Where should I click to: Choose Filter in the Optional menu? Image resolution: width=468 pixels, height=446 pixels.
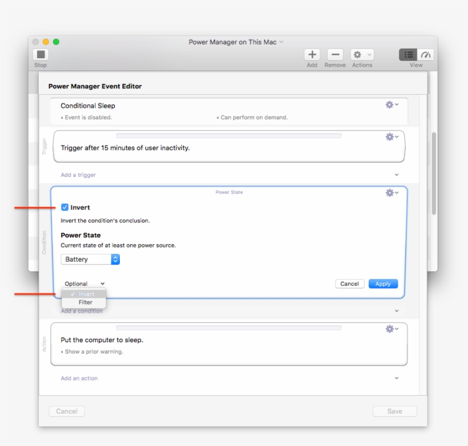(x=83, y=302)
